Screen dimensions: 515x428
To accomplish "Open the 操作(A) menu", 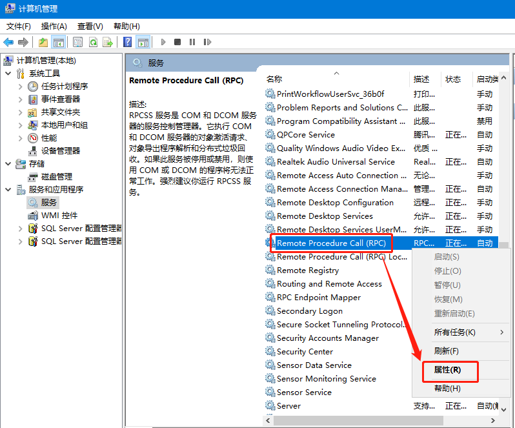I will tap(54, 26).
